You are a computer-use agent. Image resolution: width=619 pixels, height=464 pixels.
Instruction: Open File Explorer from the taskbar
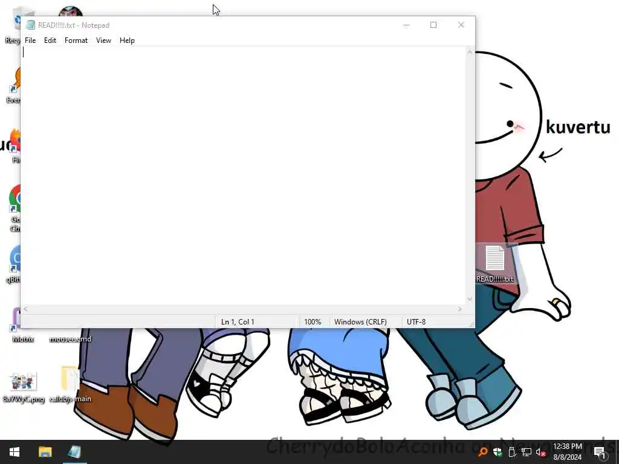(x=45, y=452)
